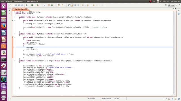
Task: Click the Toggle Breadcrumb toolbar icon
Action: pyautogui.click(x=69, y=5)
